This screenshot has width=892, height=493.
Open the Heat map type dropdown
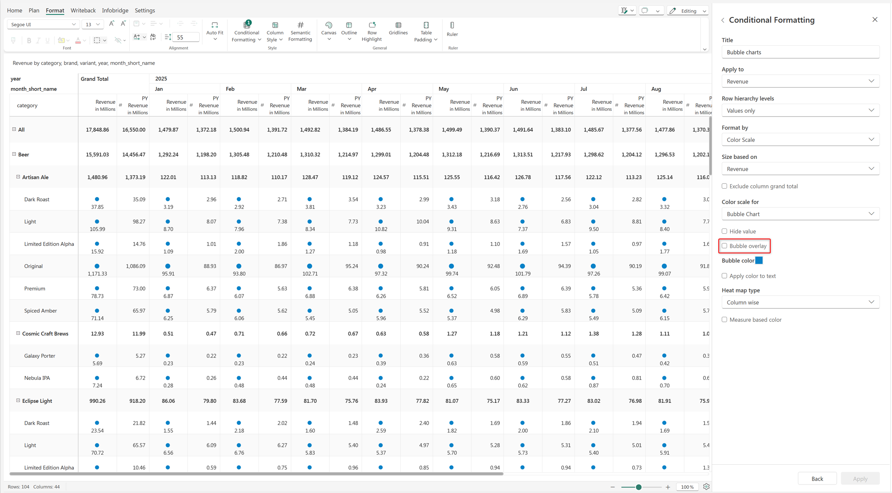(800, 302)
